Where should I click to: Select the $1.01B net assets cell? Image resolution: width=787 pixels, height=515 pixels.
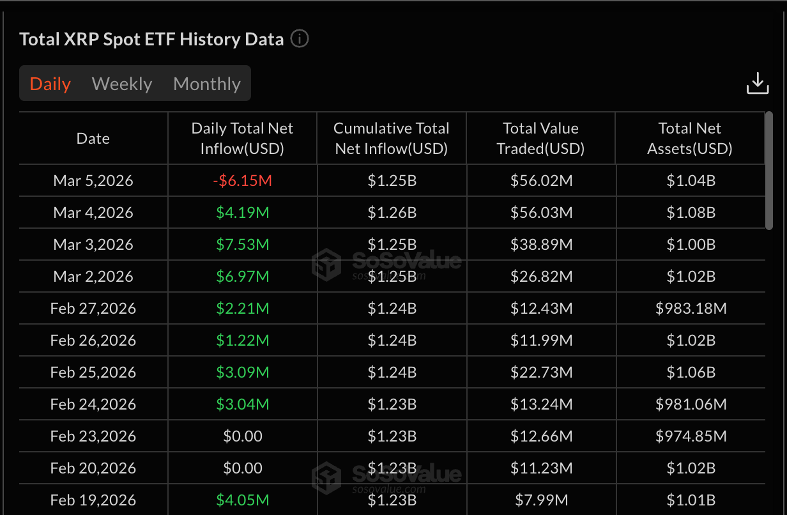tap(690, 500)
